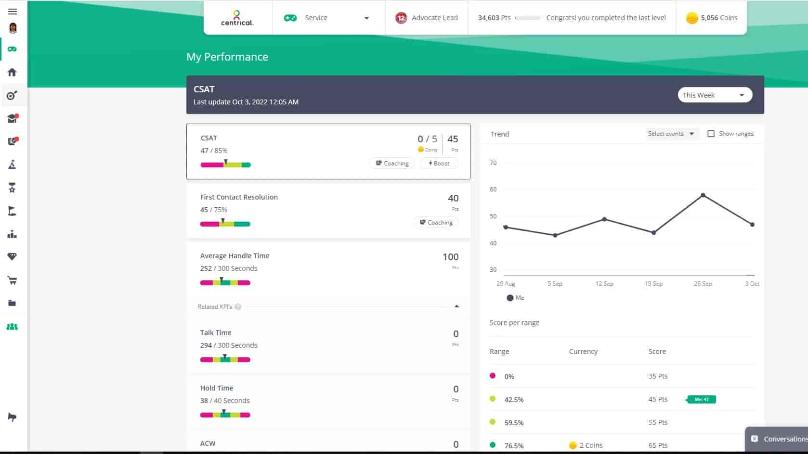Open the shopping cart store icon
Viewport: 808px width, 454px height.
13,280
